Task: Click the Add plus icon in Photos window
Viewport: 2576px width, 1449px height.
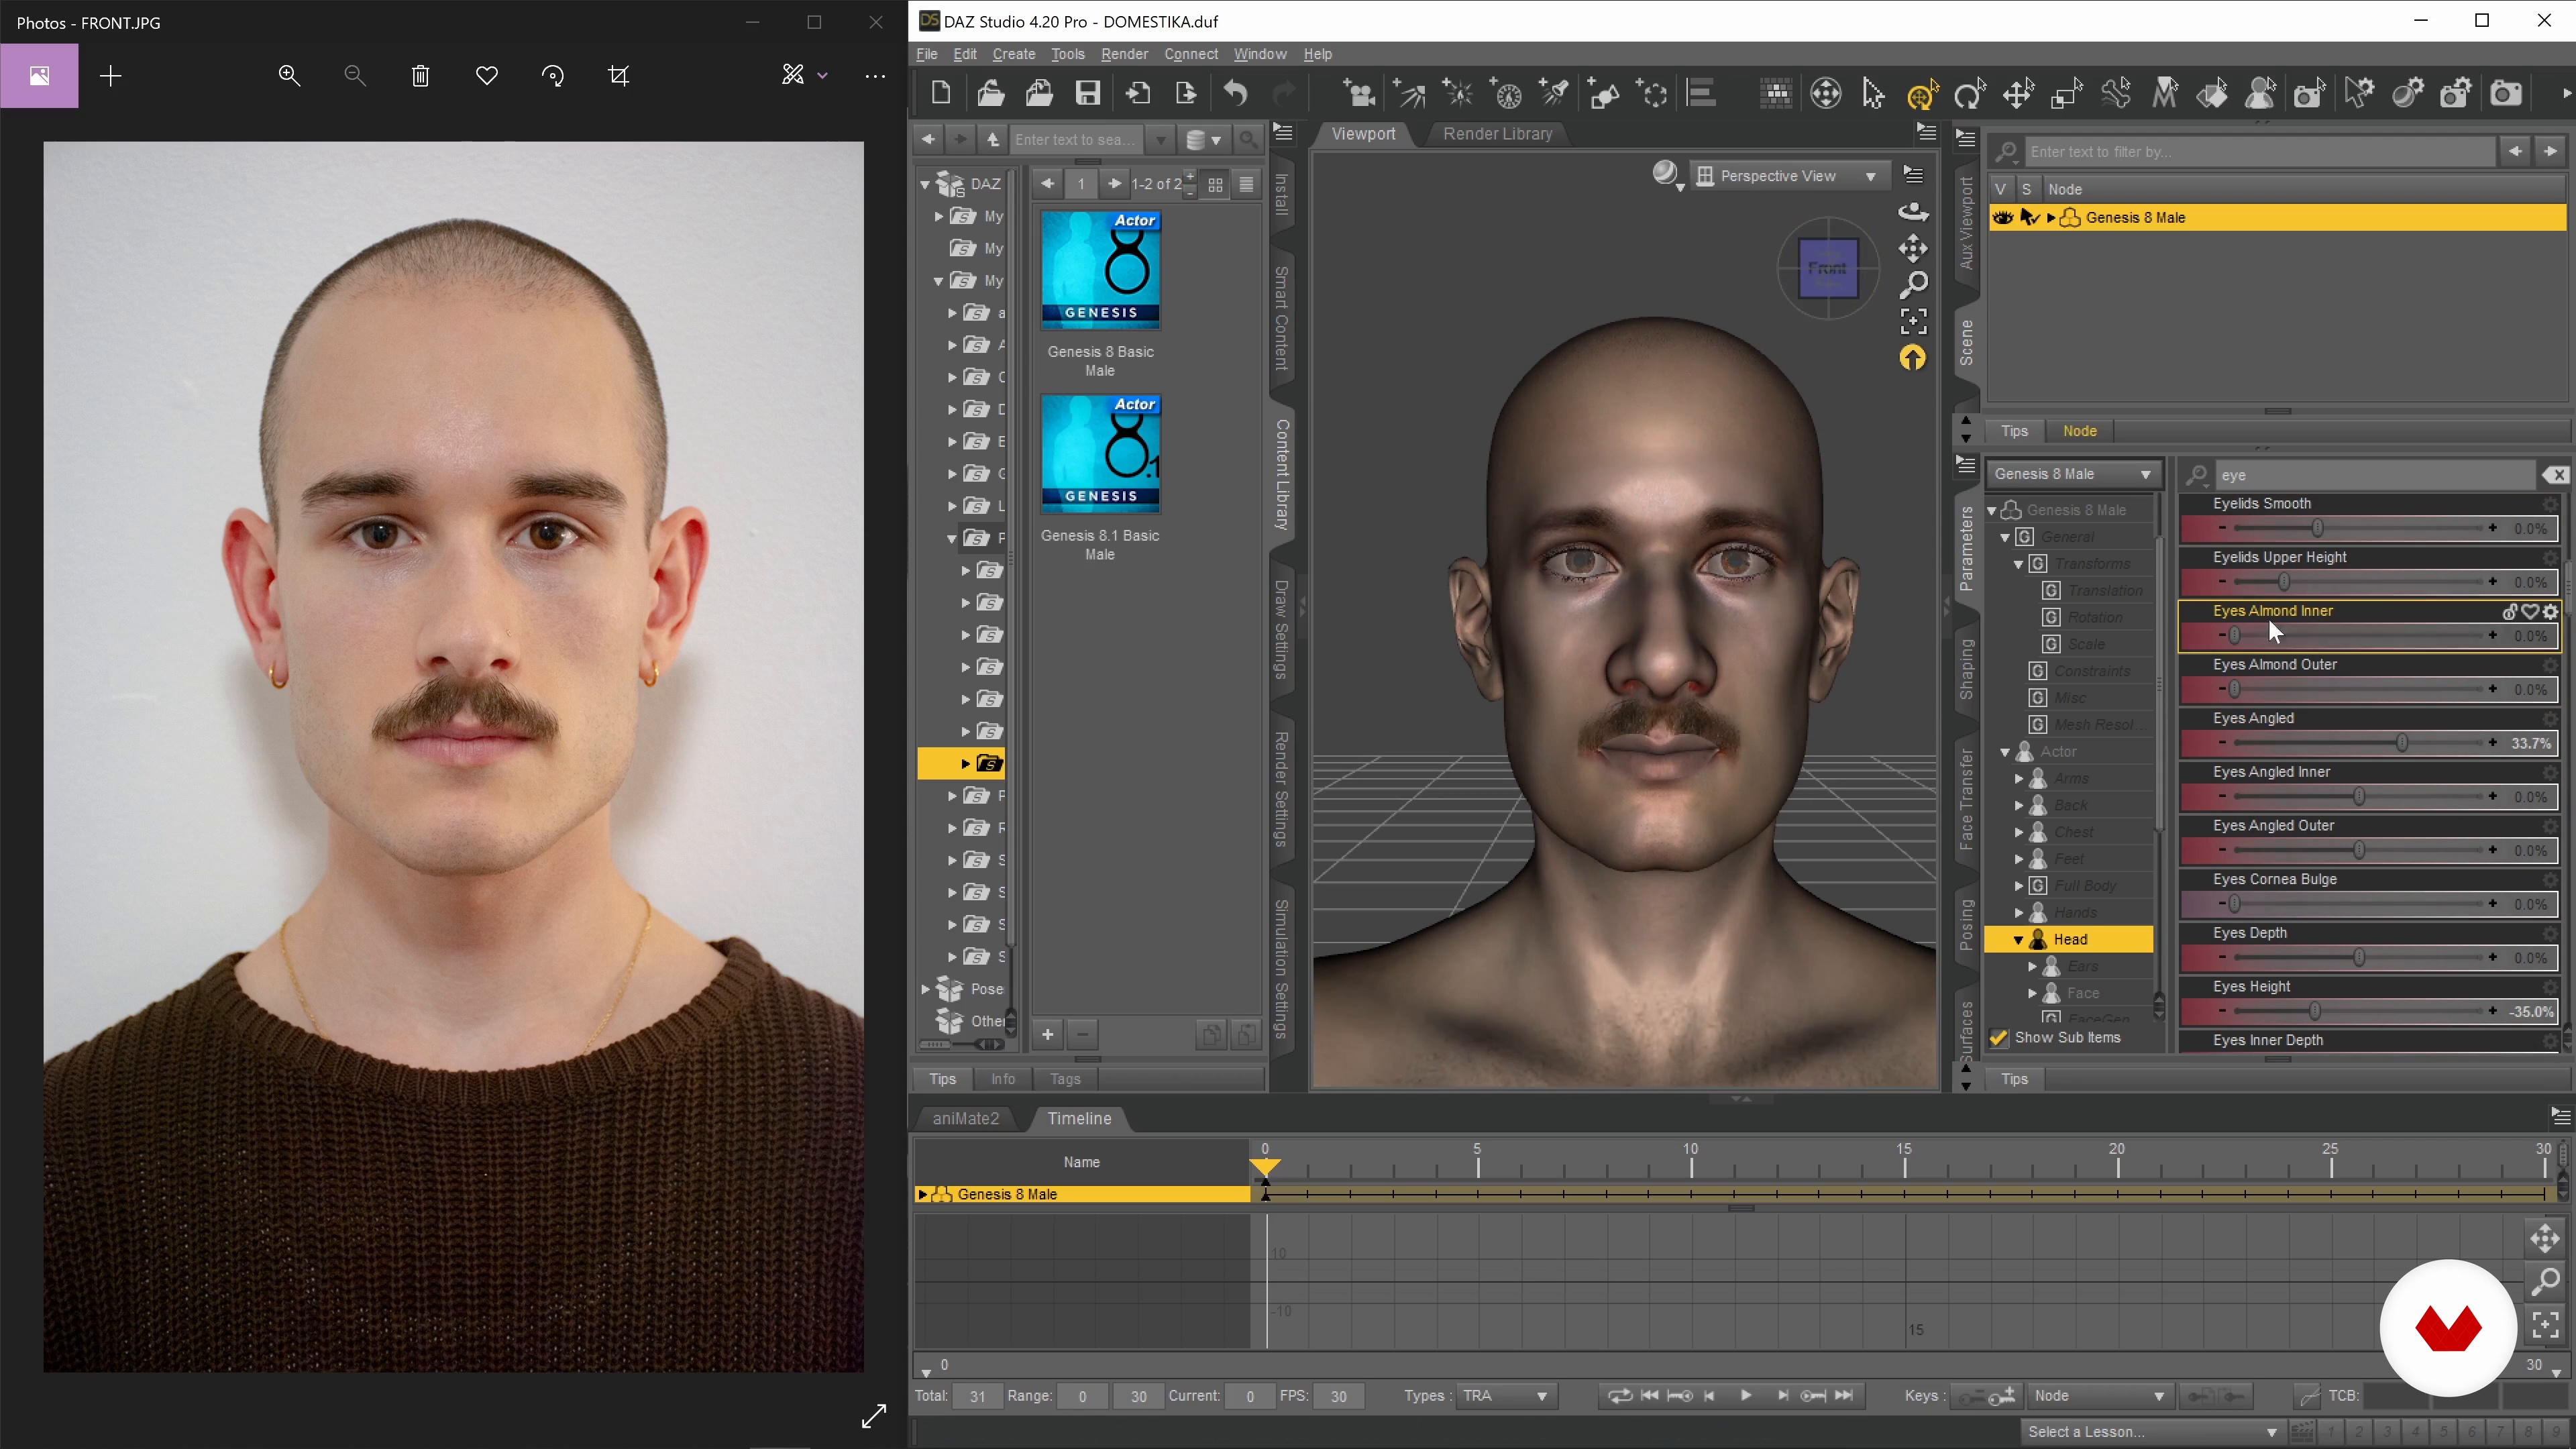Action: 111,76
